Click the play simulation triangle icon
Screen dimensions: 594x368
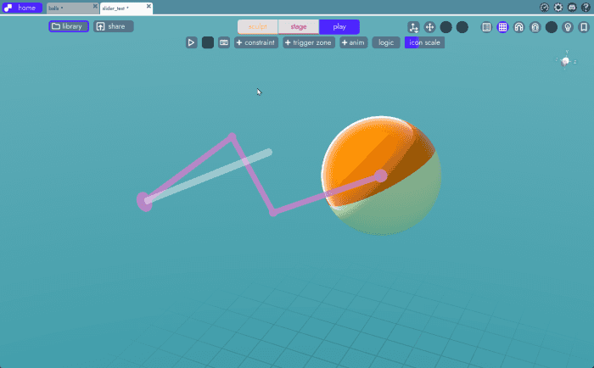pos(192,42)
